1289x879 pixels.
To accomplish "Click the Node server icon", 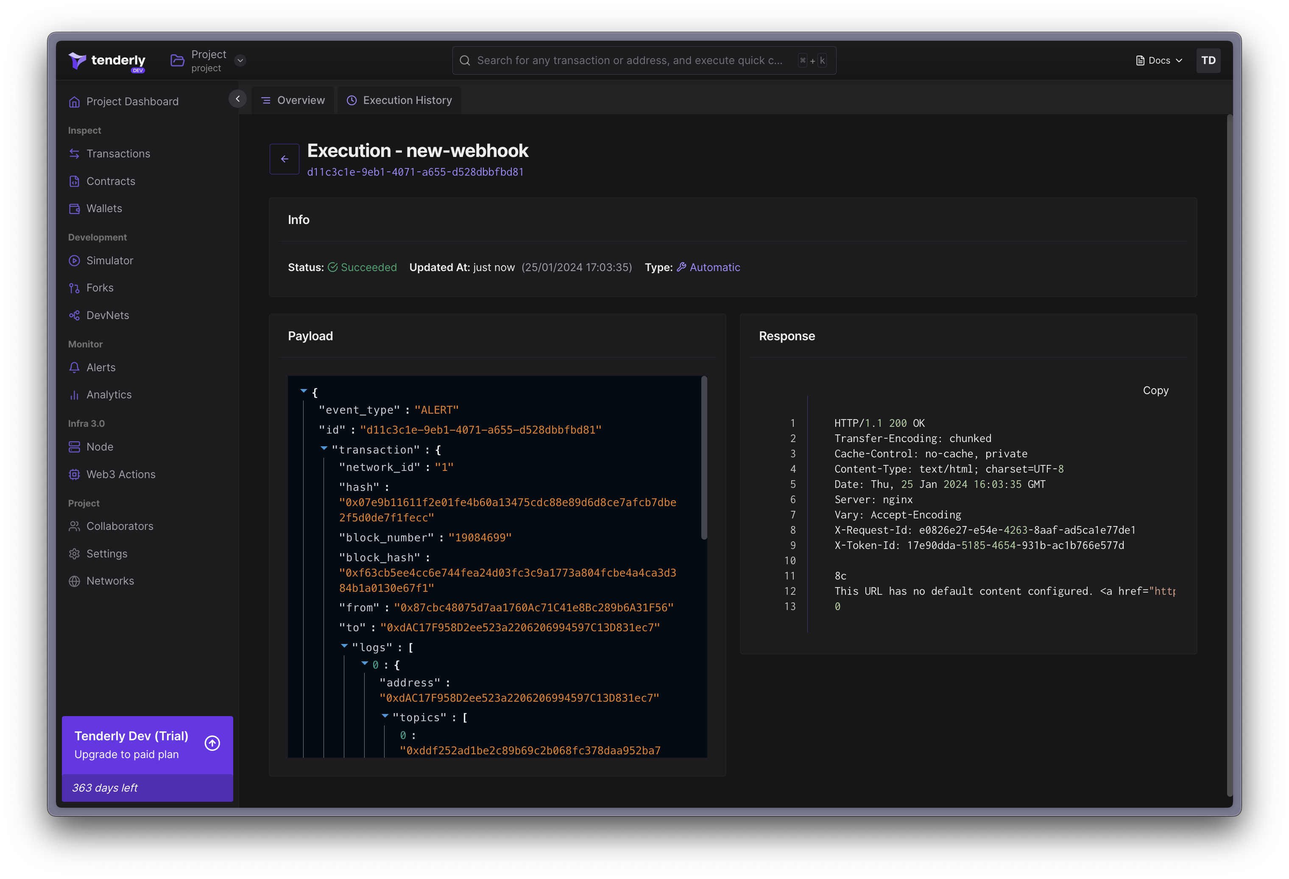I will [74, 447].
